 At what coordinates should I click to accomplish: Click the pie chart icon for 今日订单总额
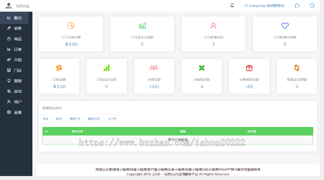(x=71, y=26)
